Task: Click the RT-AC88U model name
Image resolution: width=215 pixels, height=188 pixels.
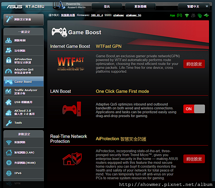Action: pos(35,6)
